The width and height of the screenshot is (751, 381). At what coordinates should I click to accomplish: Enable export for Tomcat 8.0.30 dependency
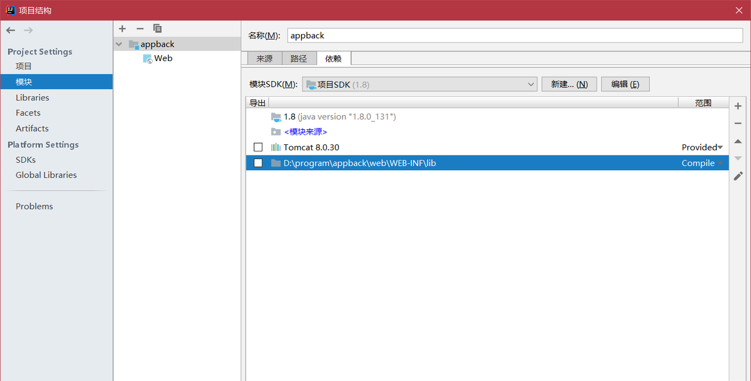(258, 147)
